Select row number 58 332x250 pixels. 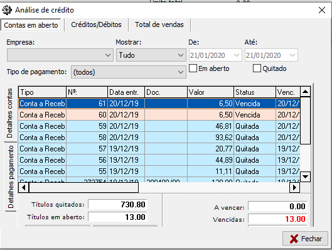coord(159,138)
